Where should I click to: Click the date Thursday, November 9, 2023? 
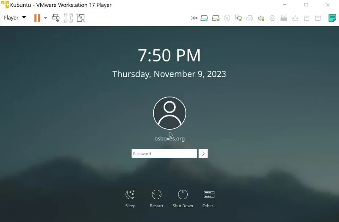tap(169, 74)
